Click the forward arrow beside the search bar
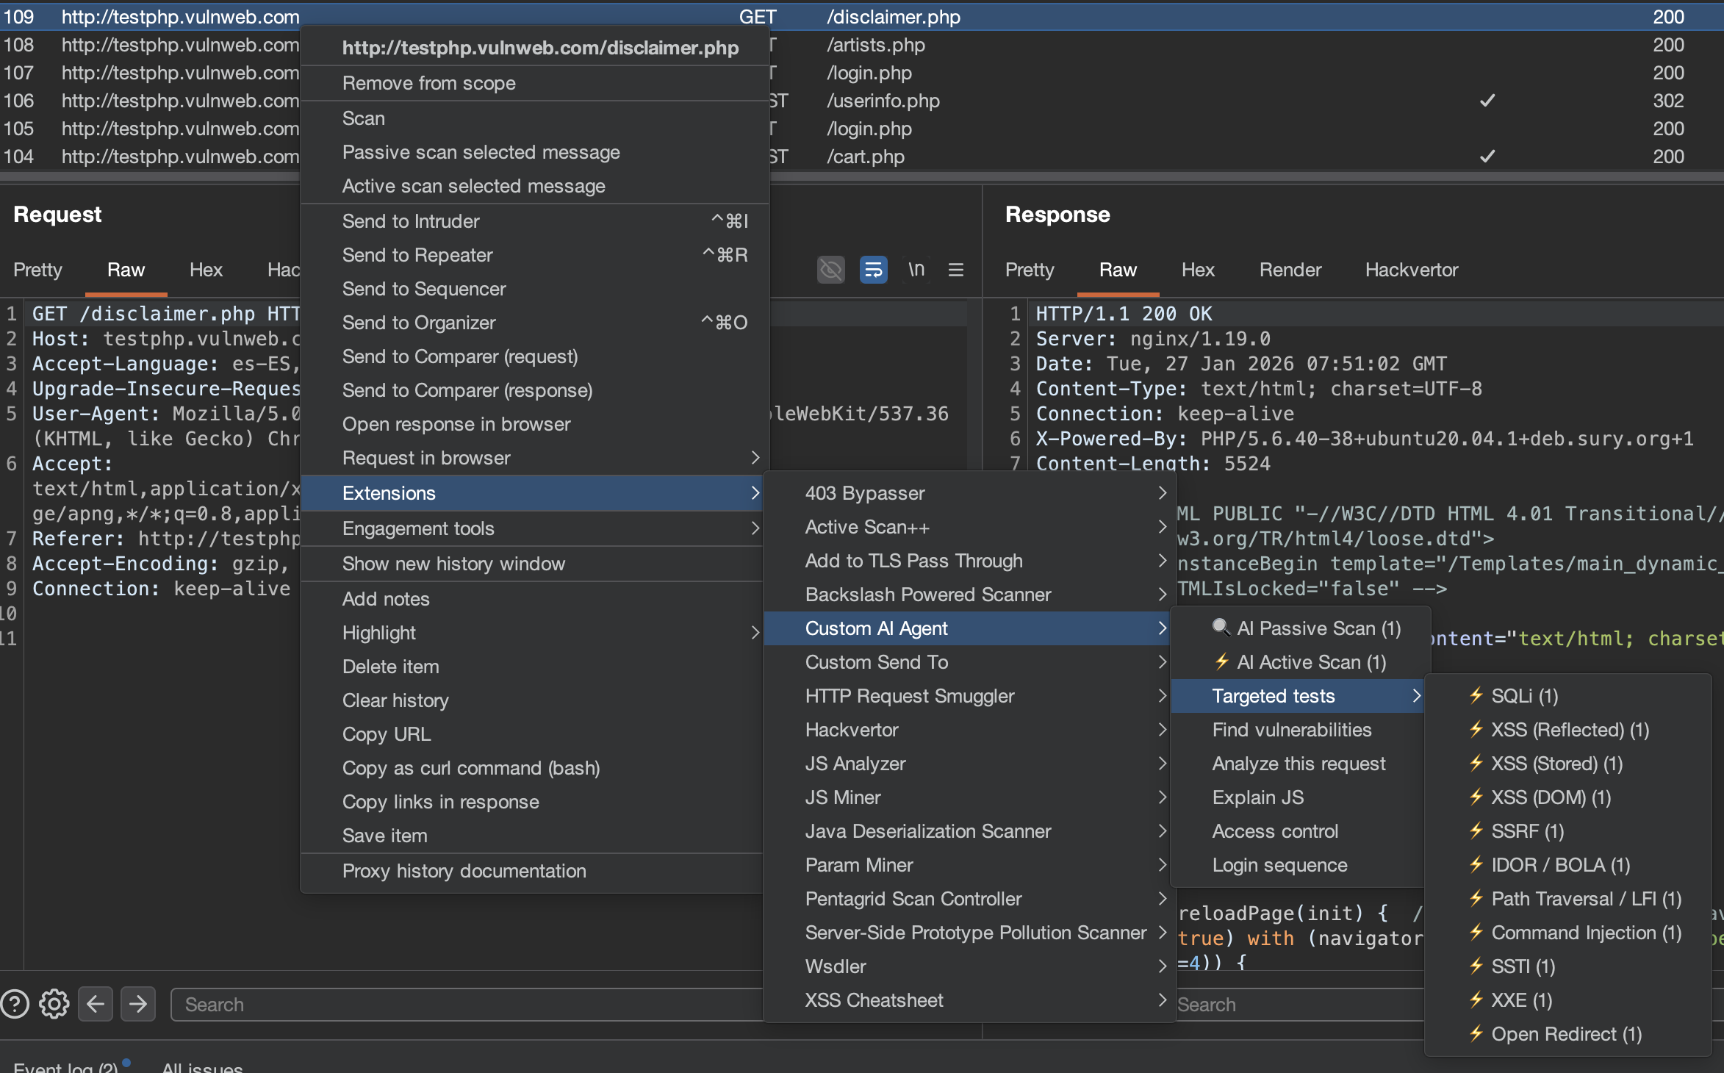The image size is (1724, 1073). coord(137,1004)
